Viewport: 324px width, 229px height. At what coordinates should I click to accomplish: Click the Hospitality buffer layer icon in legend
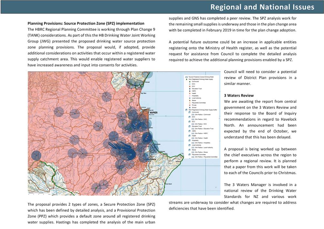[x=190, y=141]
